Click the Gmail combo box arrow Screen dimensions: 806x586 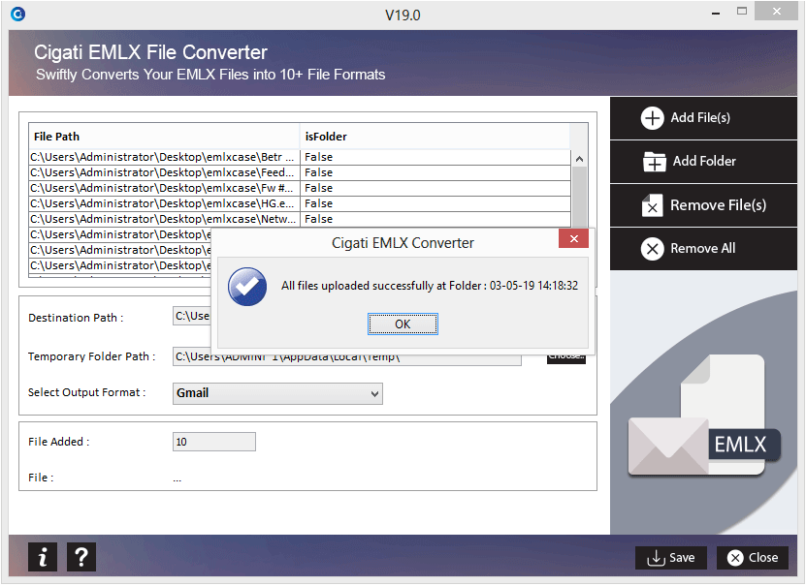tap(374, 393)
